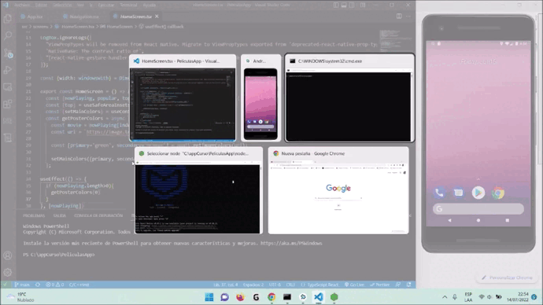
Task: Click the main branch status bar item
Action: click(22, 285)
